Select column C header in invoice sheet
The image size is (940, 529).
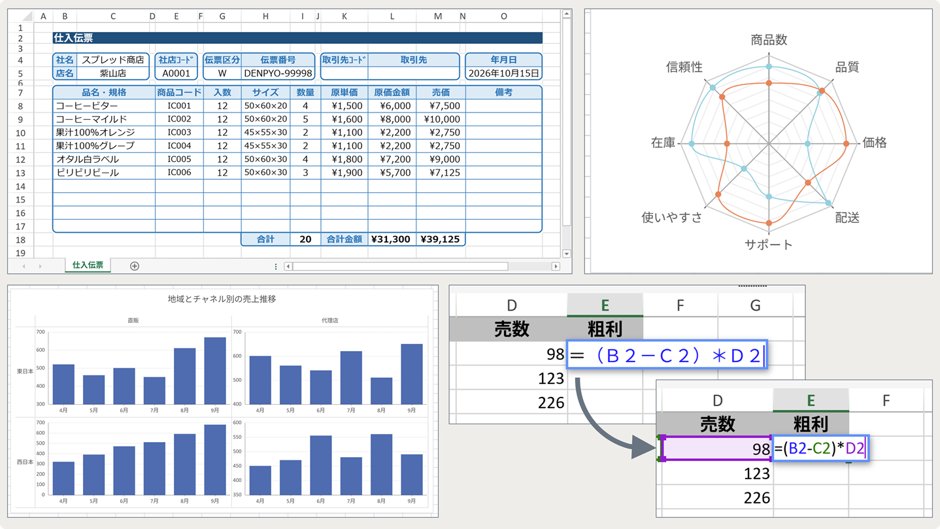click(112, 16)
